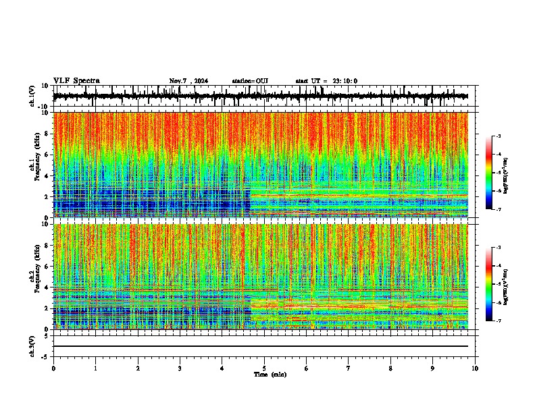
Task: Click the log(PSD) label beside ch.2 color bar
Action: 505,287
